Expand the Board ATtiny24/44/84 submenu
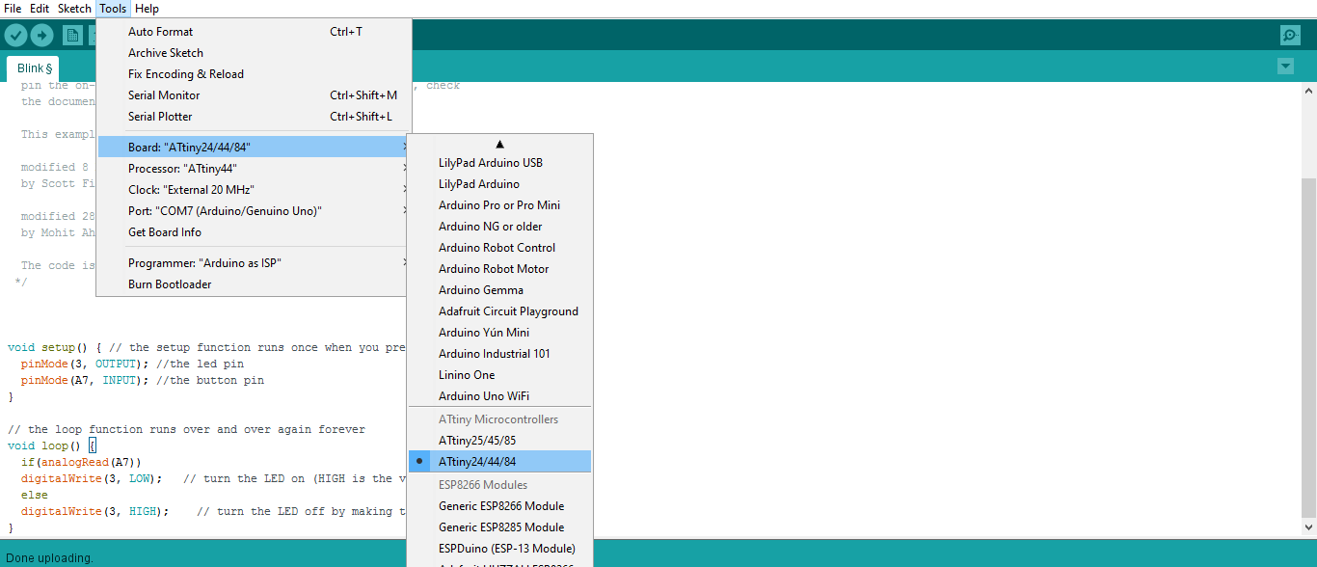The height and width of the screenshot is (567, 1317). (254, 148)
